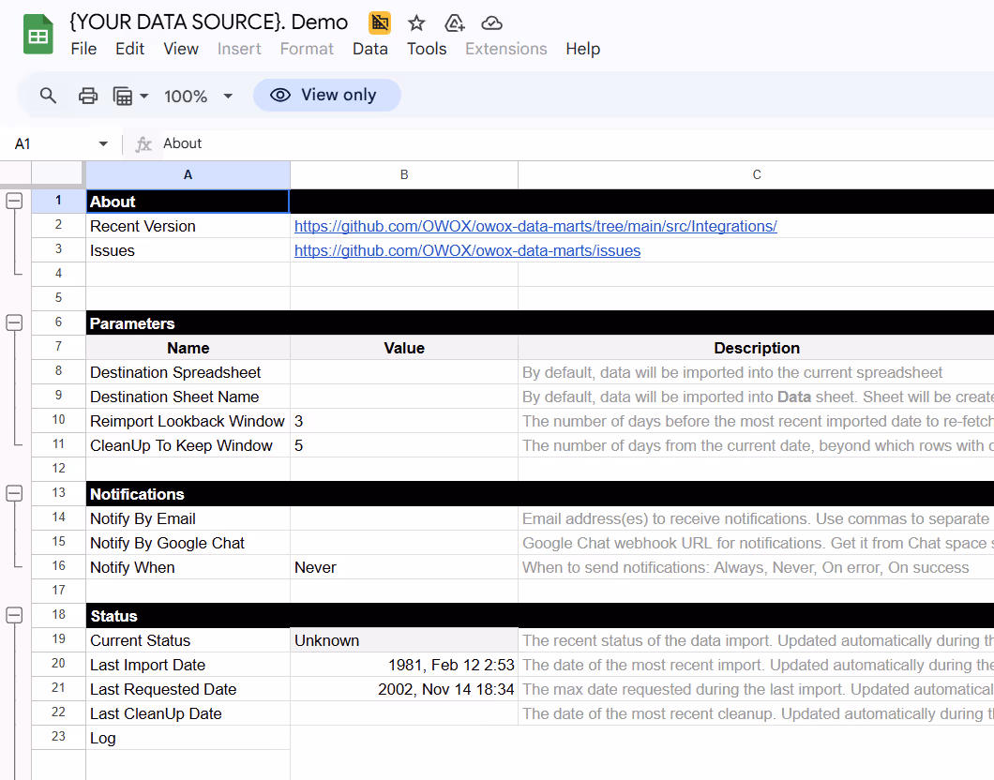The width and height of the screenshot is (994, 780).
Task: Check the cloud save status icon
Action: [x=492, y=23]
